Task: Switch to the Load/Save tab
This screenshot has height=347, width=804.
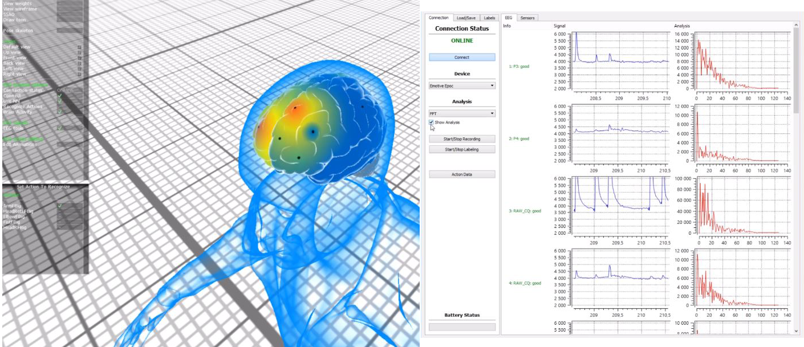Action: [x=466, y=18]
